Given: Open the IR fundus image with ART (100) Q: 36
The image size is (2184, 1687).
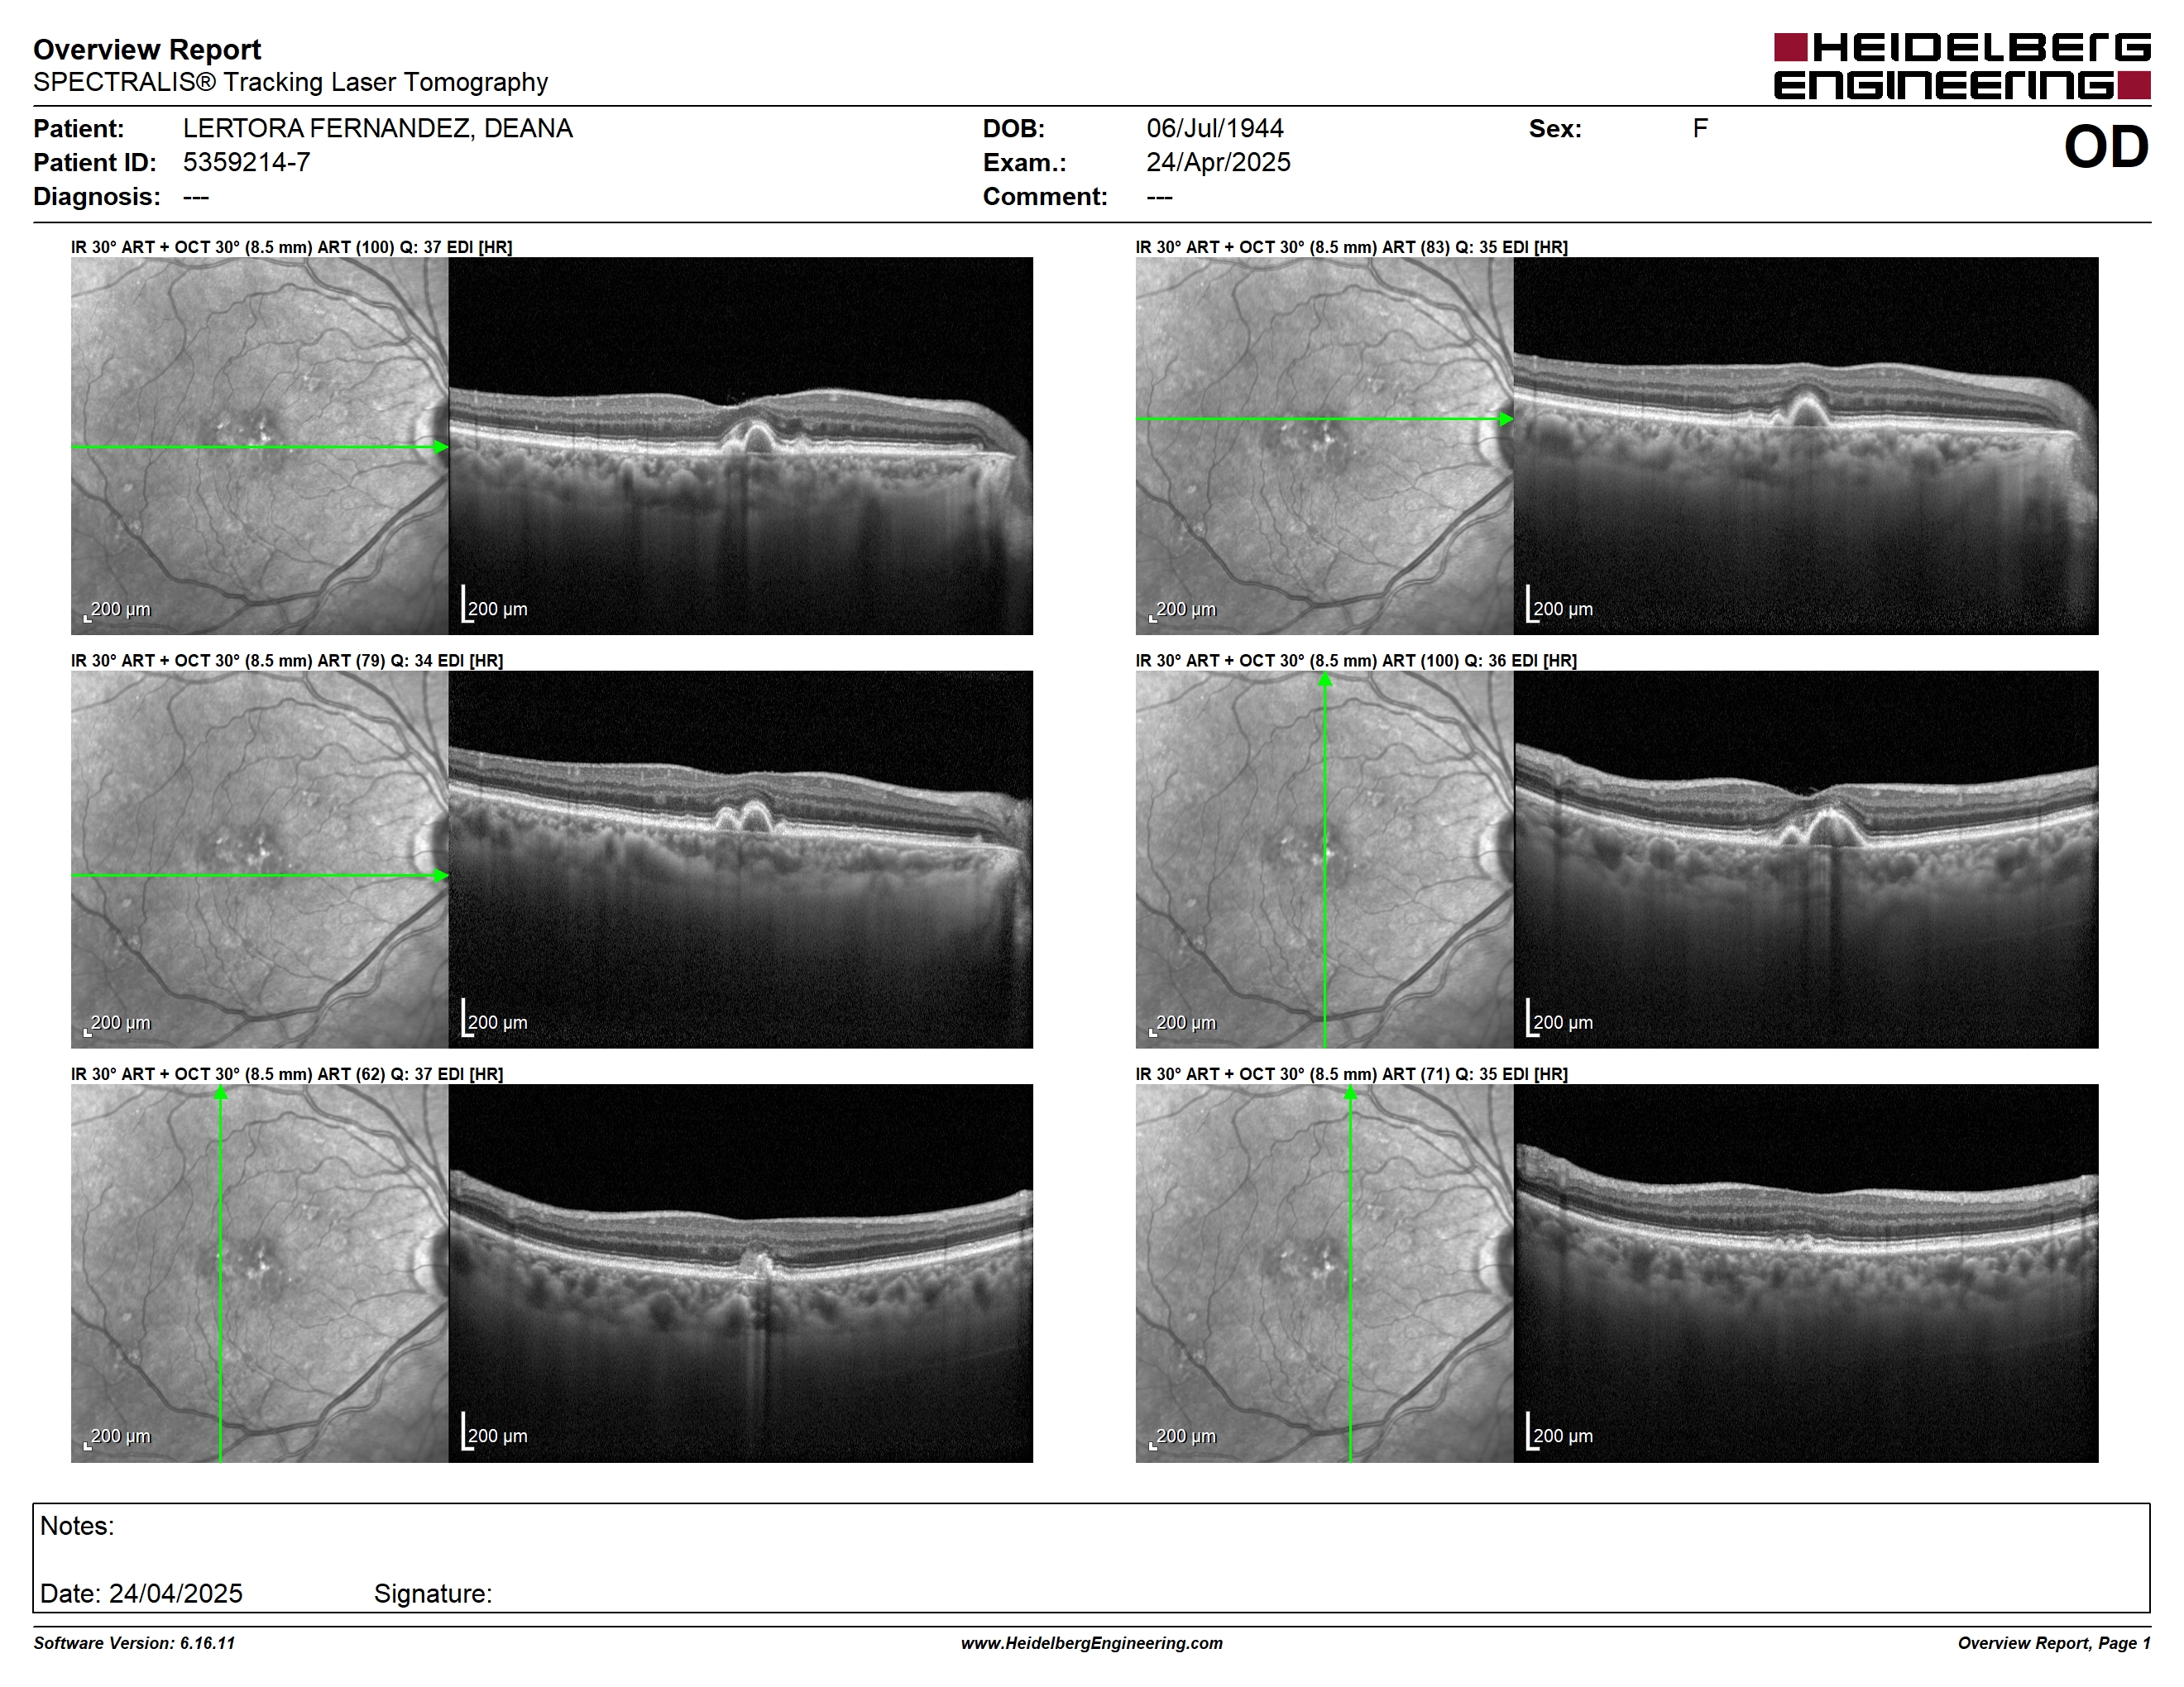Looking at the screenshot, I should [x=1324, y=859].
